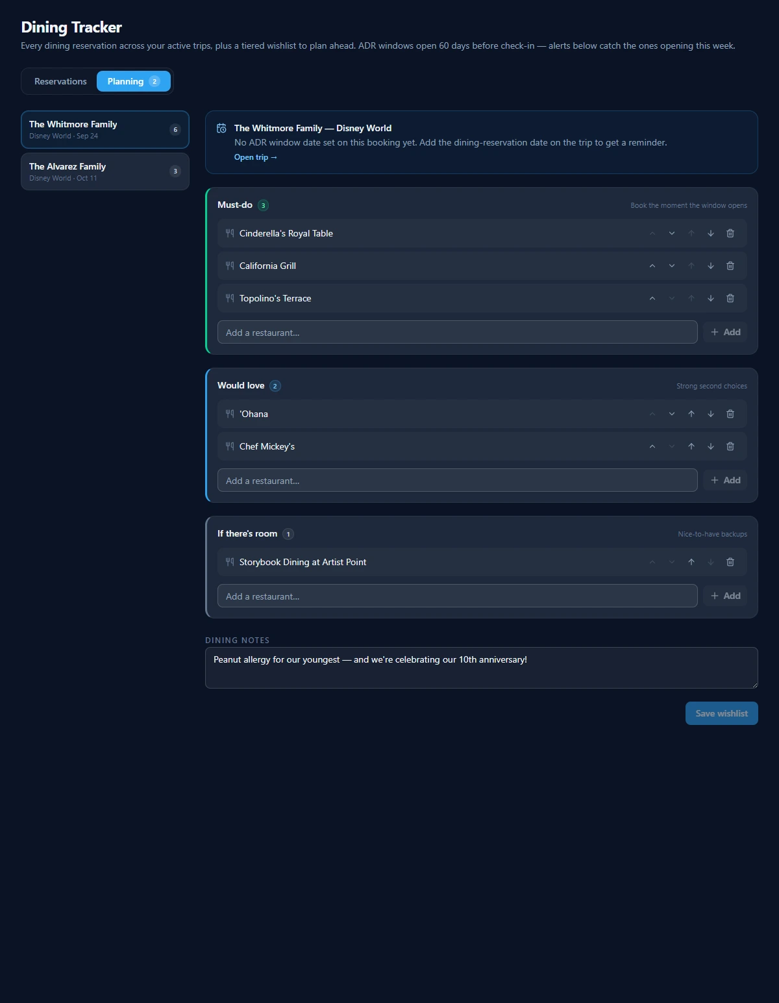Click 'The Whitmore Family — Disney World' alert title
This screenshot has height=1003, width=779.
click(313, 128)
